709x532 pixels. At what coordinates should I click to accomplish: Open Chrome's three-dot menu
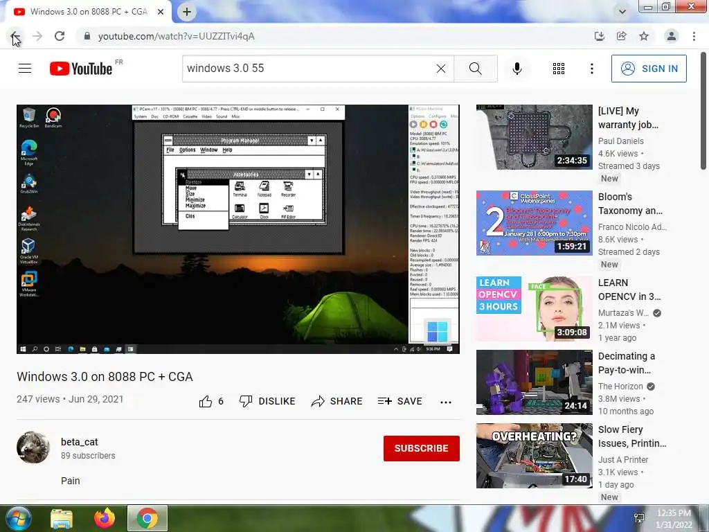point(694,36)
